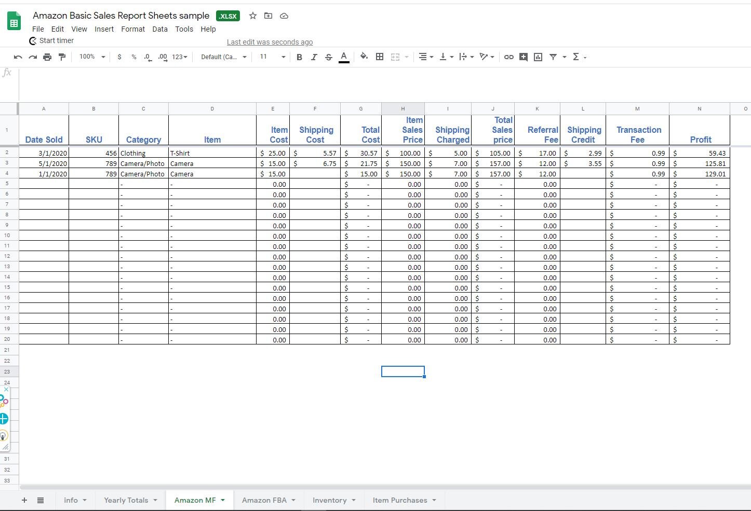Click the formula bar input field
Screen dimensions: 751x511
click(364, 72)
